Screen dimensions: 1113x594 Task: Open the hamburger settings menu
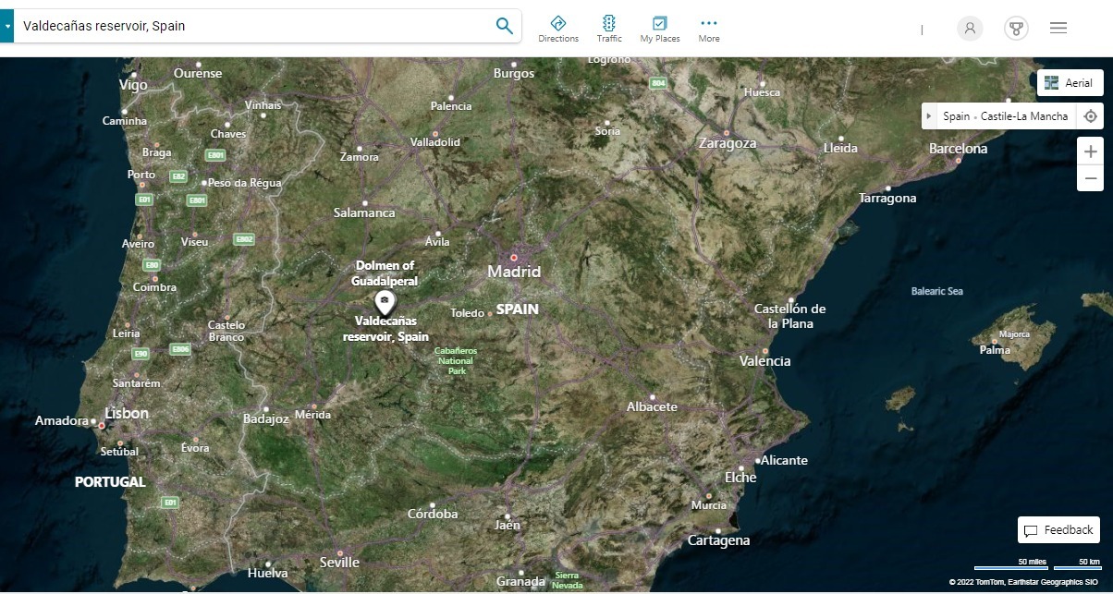click(x=1058, y=28)
